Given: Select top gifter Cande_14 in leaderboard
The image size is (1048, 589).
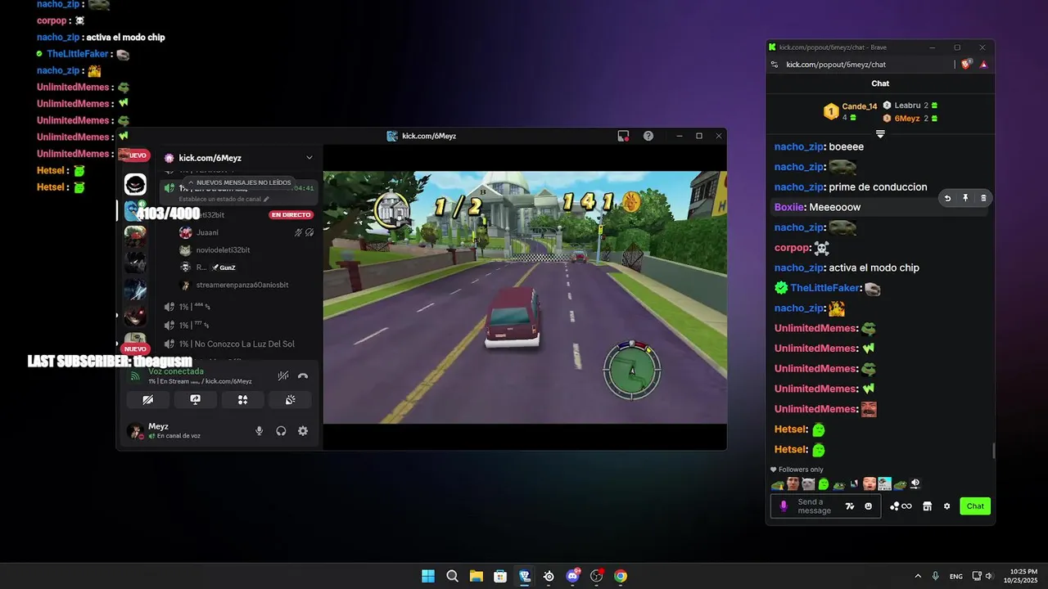Looking at the screenshot, I should coord(850,111).
